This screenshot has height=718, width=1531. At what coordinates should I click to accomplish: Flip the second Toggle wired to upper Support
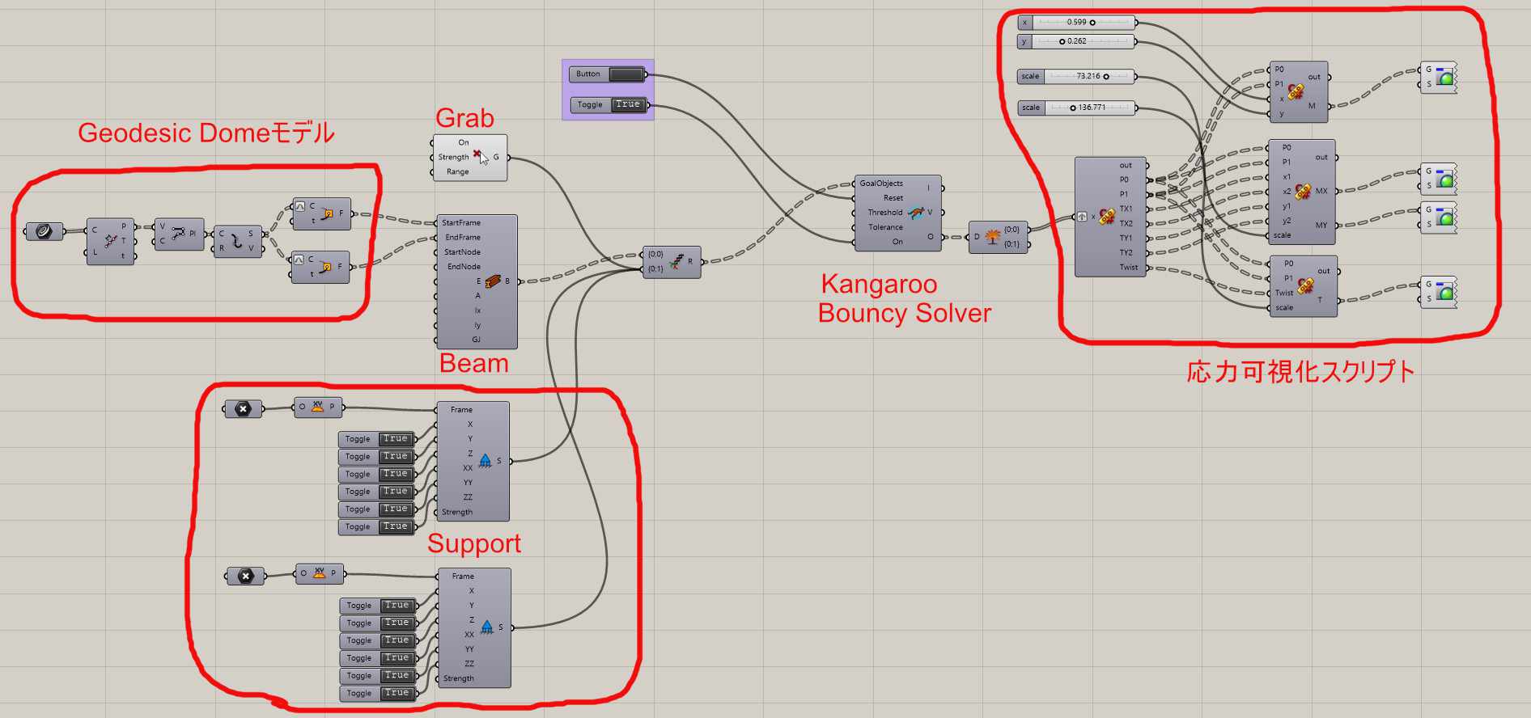click(x=396, y=456)
